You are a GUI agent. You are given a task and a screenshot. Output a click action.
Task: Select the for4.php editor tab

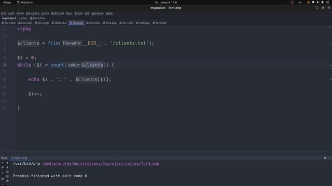coord(76,23)
